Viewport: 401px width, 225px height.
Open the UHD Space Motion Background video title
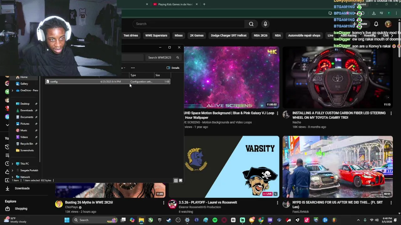pyautogui.click(x=229, y=115)
